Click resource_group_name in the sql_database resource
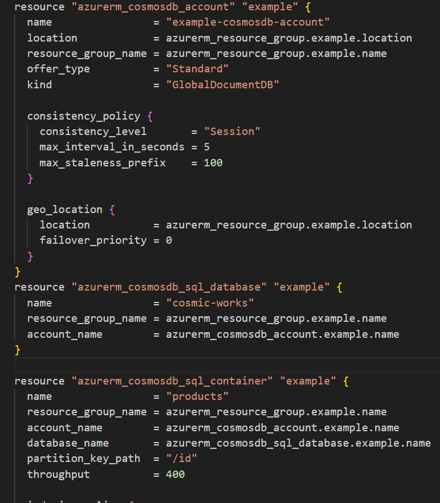Viewport: 440px width, 503px height. pos(87,318)
